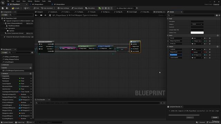Open the Viewport tab
The height and width of the screenshot is (124, 221).
point(40,12)
